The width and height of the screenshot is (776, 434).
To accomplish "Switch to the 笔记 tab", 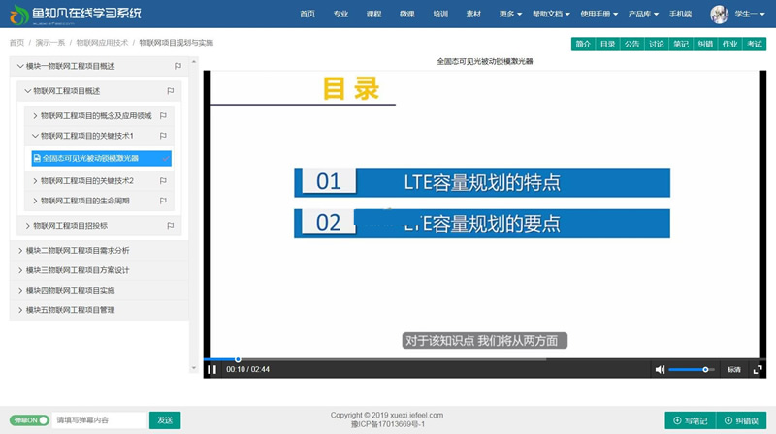I will [681, 44].
